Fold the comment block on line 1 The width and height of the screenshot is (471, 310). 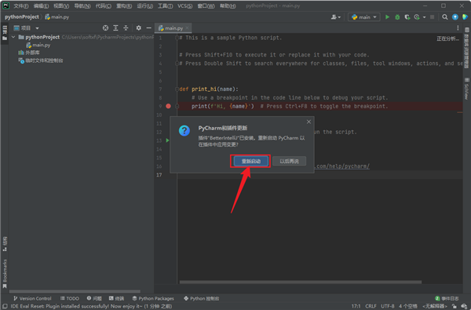177,38
